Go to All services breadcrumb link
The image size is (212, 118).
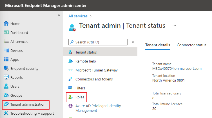tap(78, 16)
